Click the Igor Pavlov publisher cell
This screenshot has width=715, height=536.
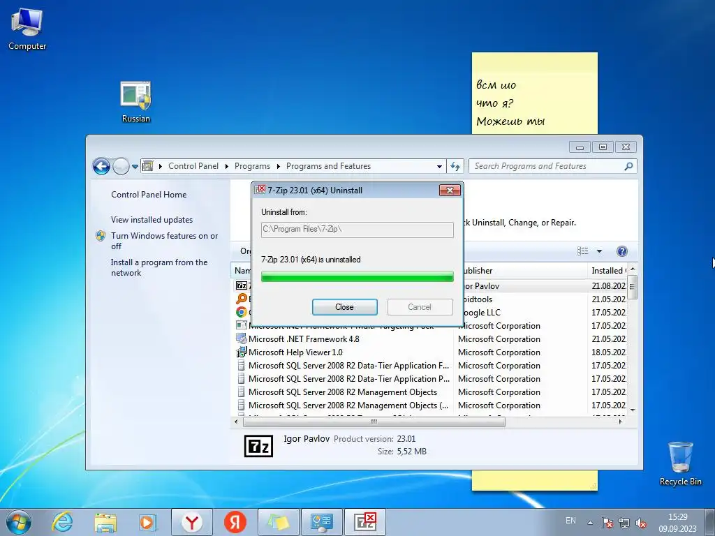click(482, 286)
